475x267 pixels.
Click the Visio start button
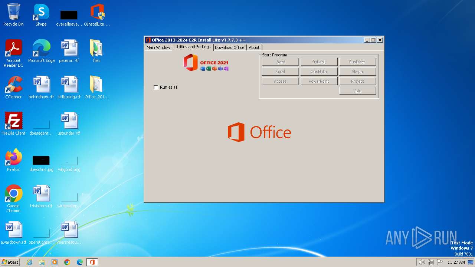[x=357, y=91]
